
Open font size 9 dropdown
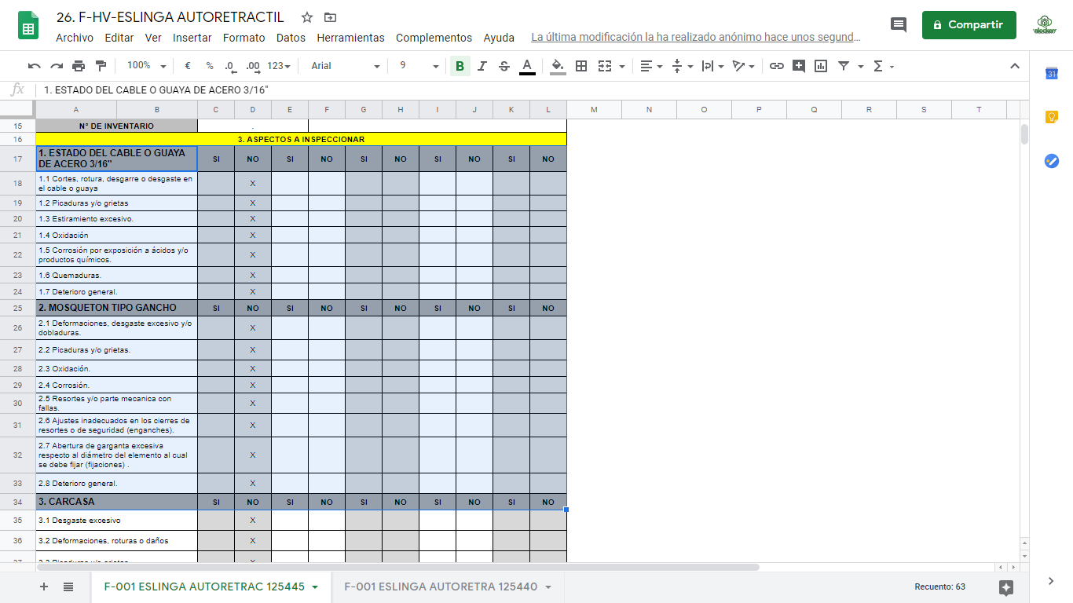click(x=419, y=66)
